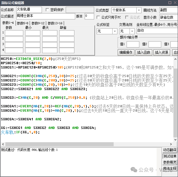
Task: Click the 动态翻译 button
Action: [x=170, y=150]
